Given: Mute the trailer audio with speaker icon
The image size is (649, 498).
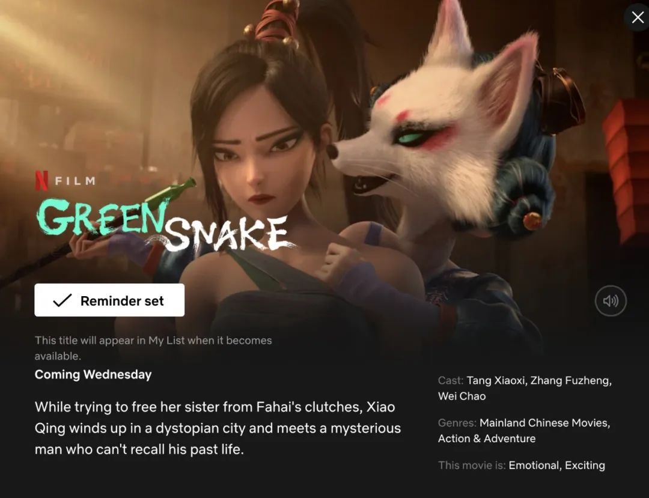Looking at the screenshot, I should click(x=611, y=301).
